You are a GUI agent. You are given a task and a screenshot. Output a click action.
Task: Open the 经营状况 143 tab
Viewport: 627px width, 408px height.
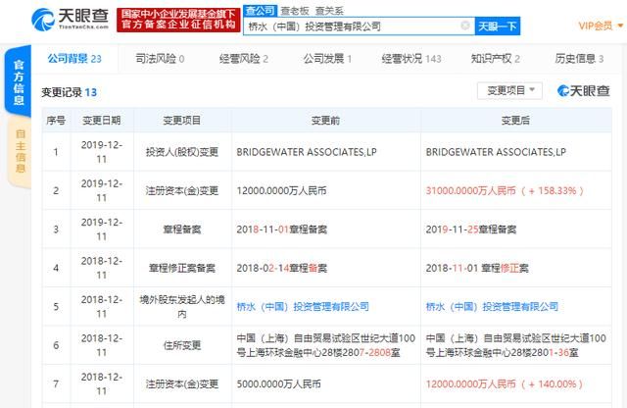[411, 59]
